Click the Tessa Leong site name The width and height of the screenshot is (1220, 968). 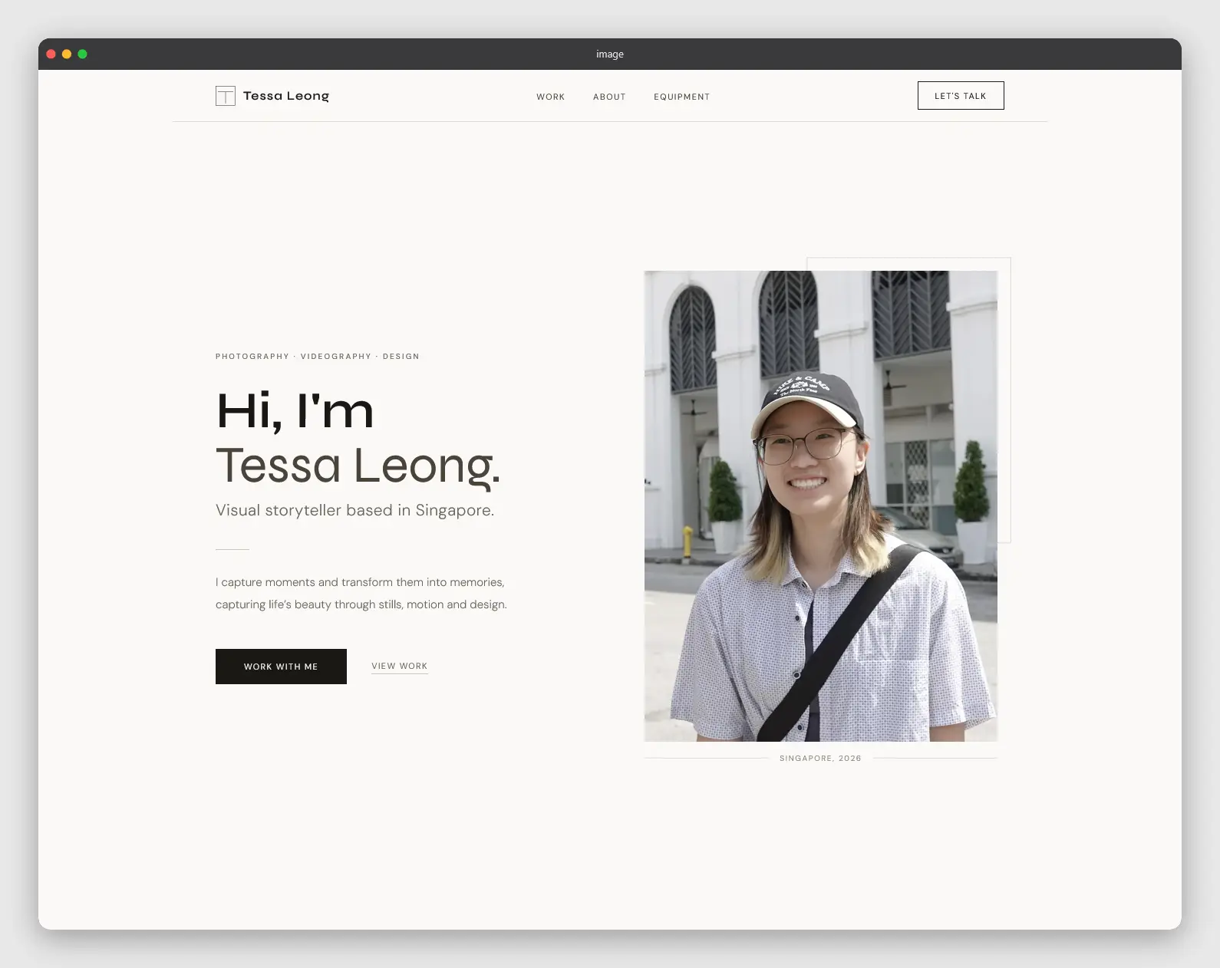286,96
